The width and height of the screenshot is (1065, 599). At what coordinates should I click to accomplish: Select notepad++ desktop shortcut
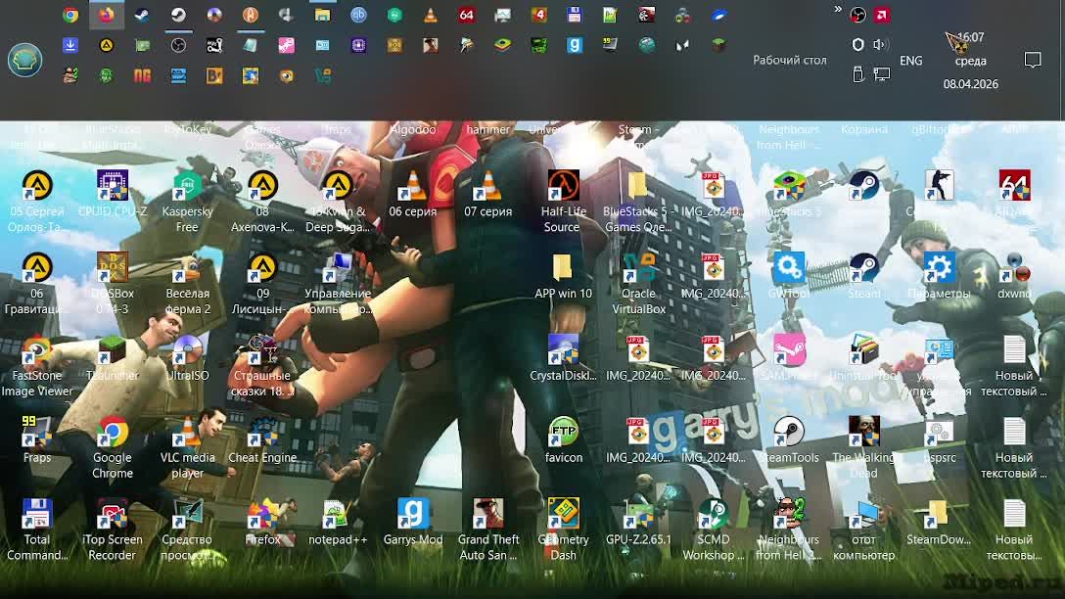click(338, 523)
